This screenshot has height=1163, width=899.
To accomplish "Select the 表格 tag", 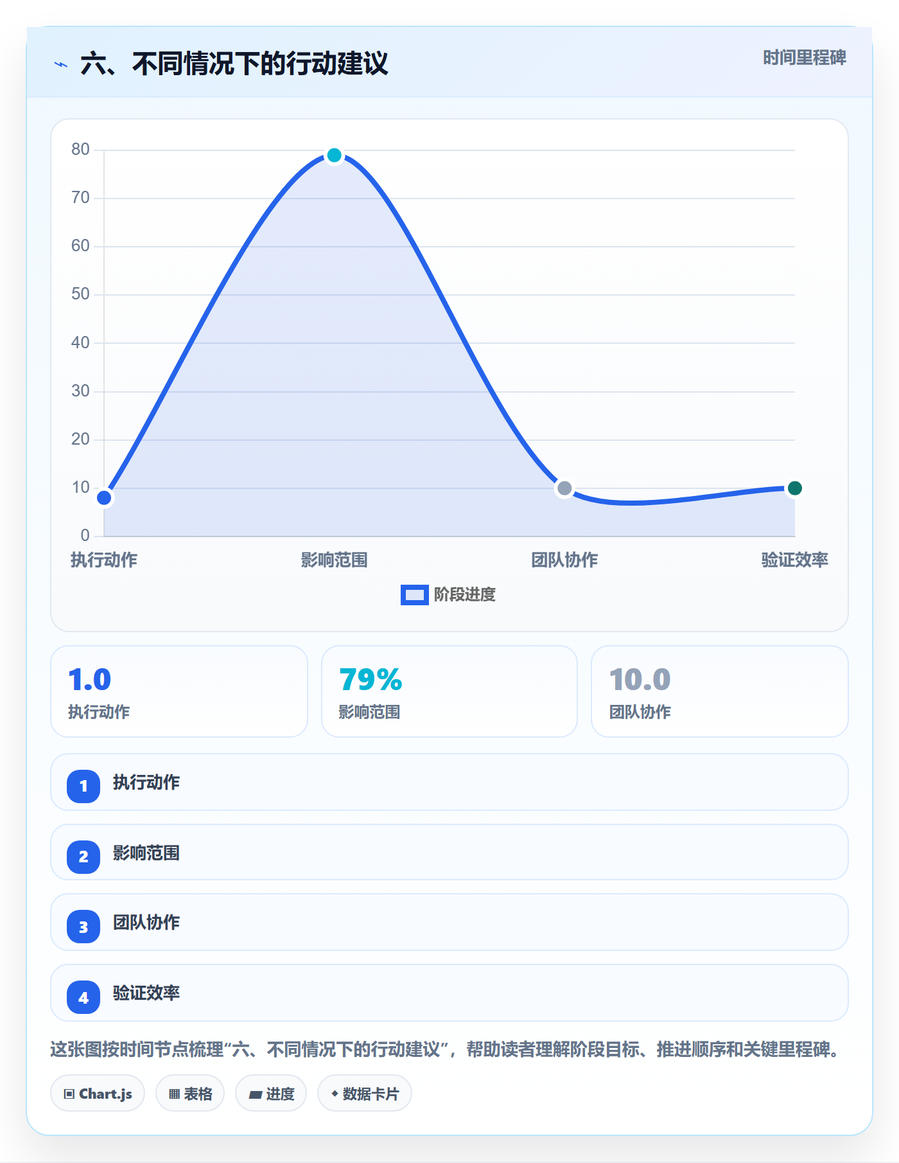I will point(190,1094).
